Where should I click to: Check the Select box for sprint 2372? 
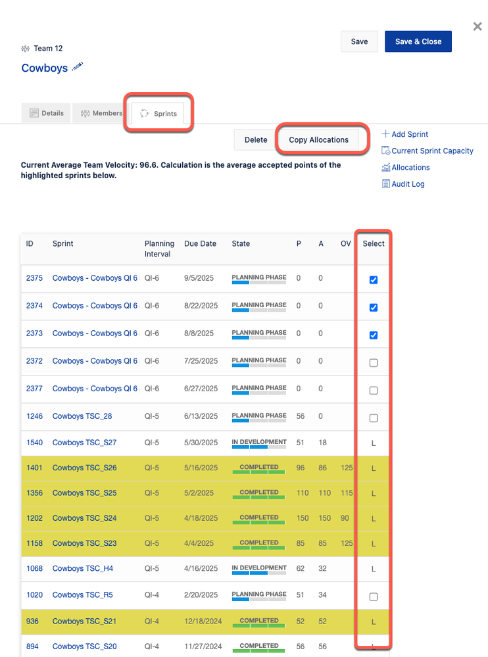374,363
